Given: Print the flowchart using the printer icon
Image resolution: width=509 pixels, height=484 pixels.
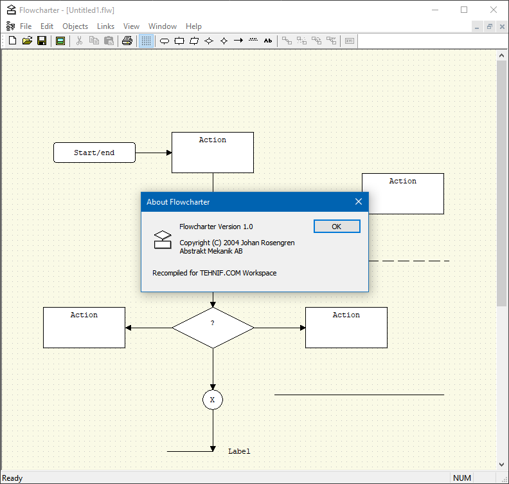Looking at the screenshot, I should point(127,41).
